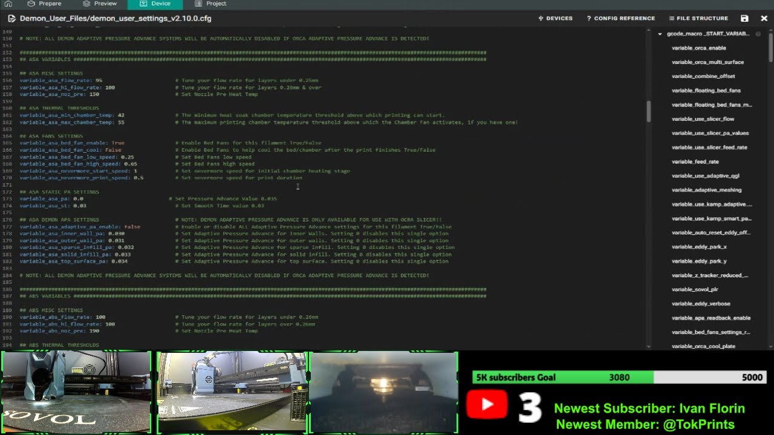Click the middle printer camera feed

click(x=232, y=392)
